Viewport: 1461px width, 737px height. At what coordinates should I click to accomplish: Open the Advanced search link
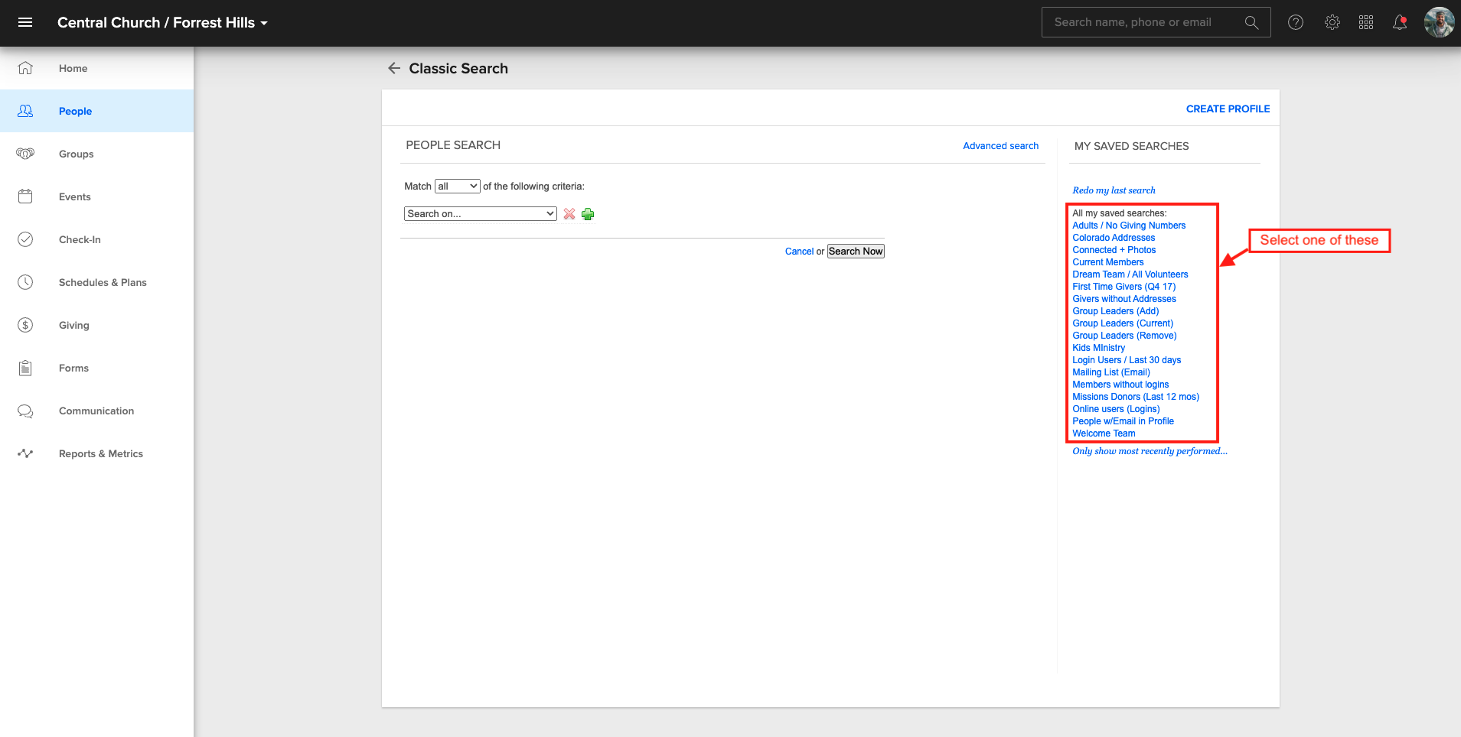point(1000,146)
